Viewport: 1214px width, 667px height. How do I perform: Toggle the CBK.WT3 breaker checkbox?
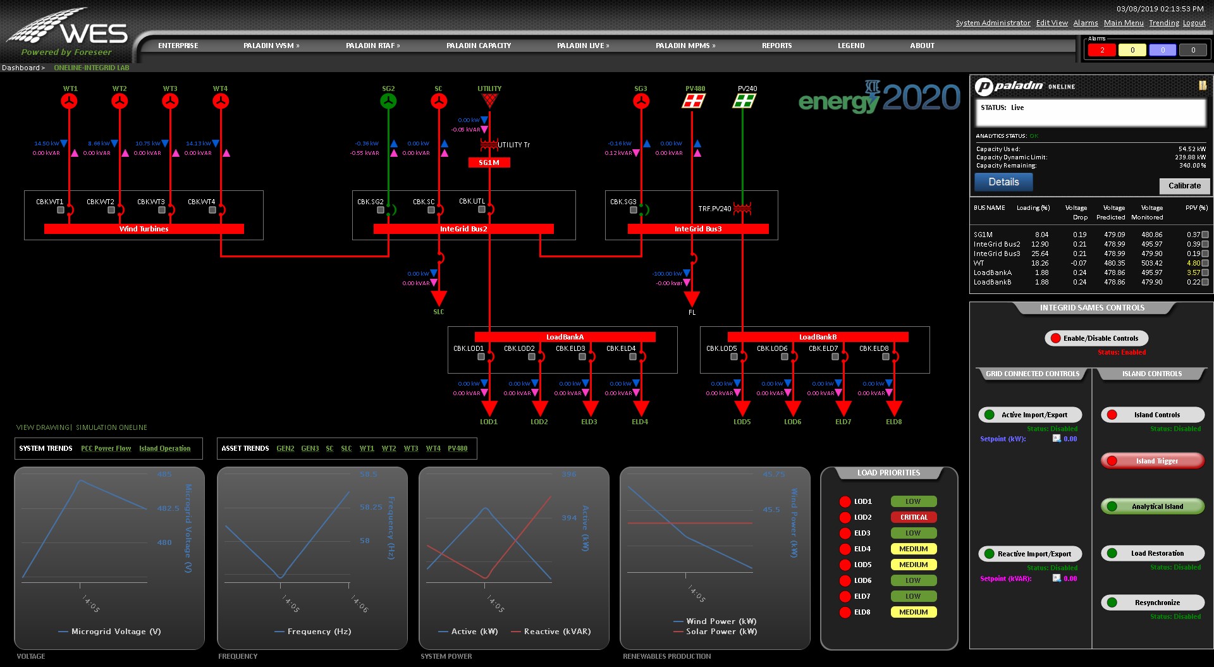162,210
